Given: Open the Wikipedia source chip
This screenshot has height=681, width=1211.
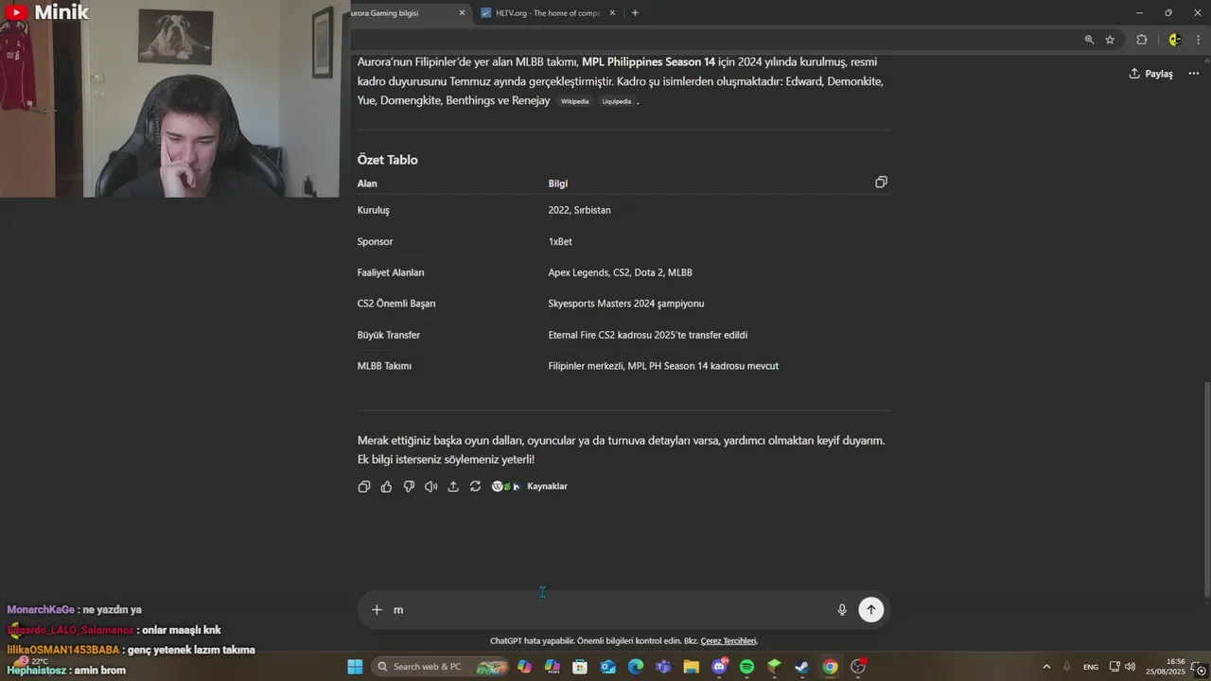Looking at the screenshot, I should point(574,101).
